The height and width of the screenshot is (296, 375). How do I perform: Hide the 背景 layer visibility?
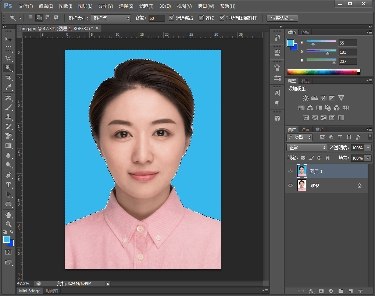click(x=290, y=185)
